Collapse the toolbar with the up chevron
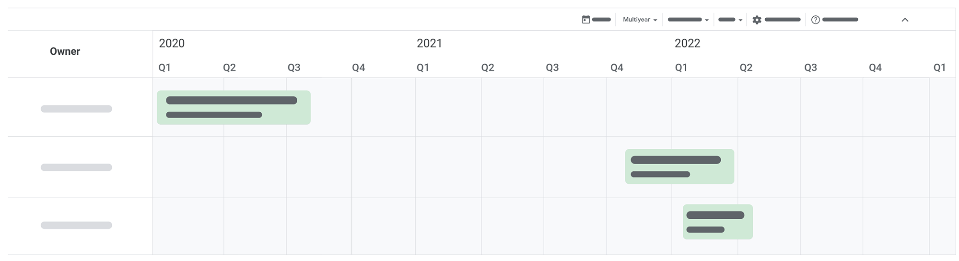This screenshot has height=261, width=959. point(905,20)
